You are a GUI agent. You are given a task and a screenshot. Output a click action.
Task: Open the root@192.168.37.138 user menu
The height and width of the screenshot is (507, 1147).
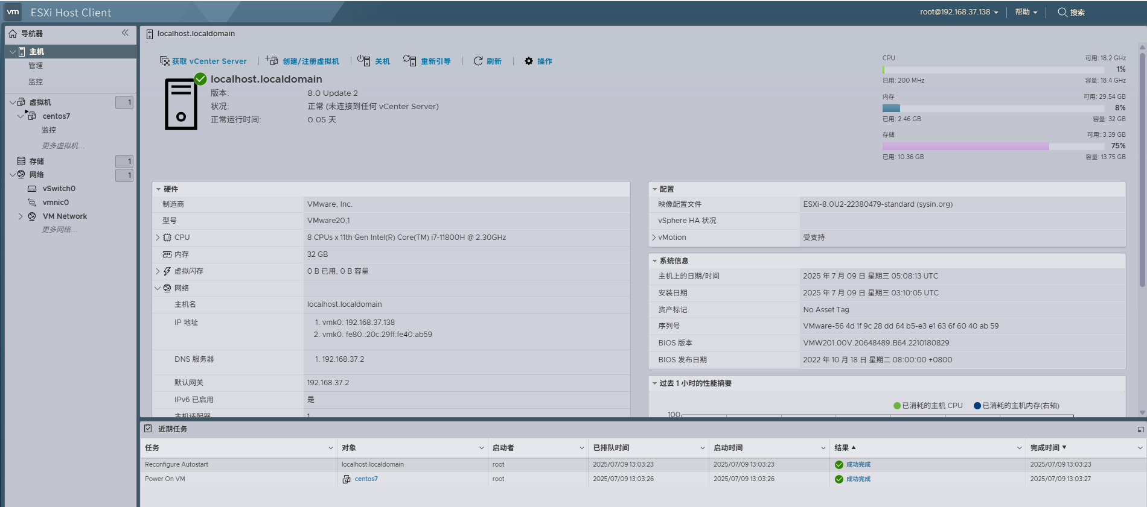coord(959,12)
